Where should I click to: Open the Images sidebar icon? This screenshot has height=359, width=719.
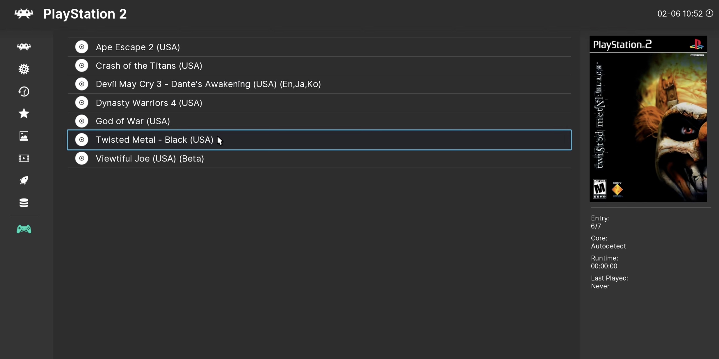[x=24, y=136]
